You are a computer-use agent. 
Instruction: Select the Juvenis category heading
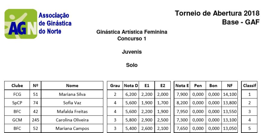[131, 52]
